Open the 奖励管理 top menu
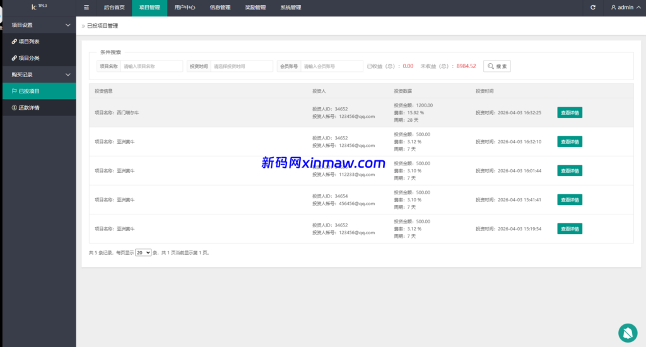 tap(255, 8)
